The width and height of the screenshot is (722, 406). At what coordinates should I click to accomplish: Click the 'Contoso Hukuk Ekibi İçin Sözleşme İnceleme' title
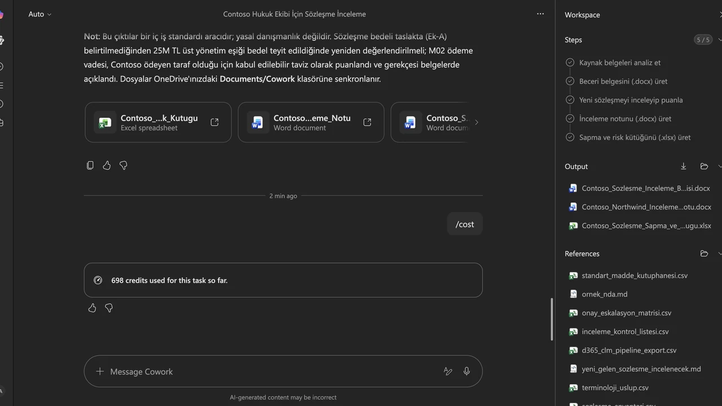tap(294, 14)
